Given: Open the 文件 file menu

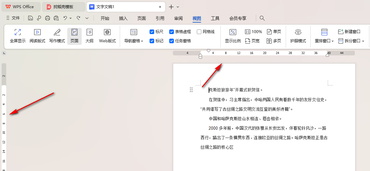Looking at the screenshot, I should point(13,18).
